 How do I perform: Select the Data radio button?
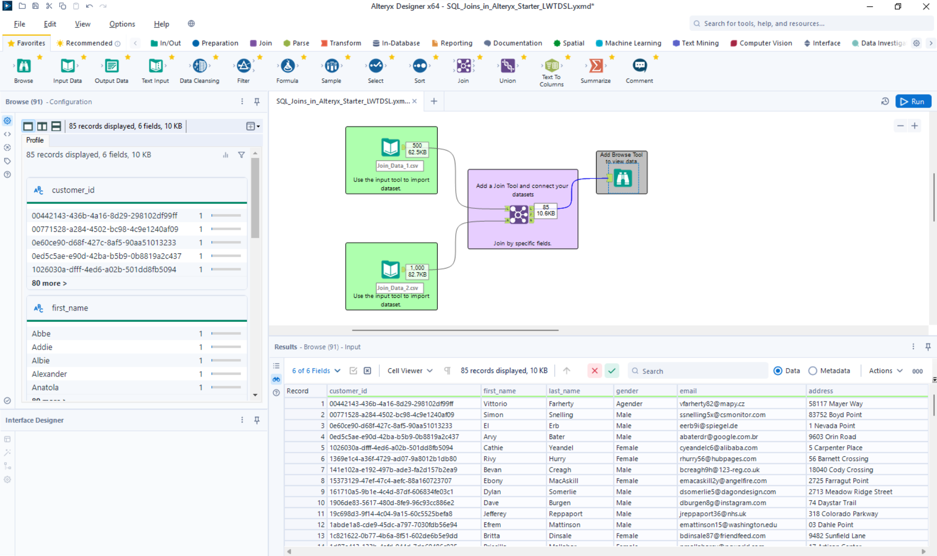(x=778, y=371)
